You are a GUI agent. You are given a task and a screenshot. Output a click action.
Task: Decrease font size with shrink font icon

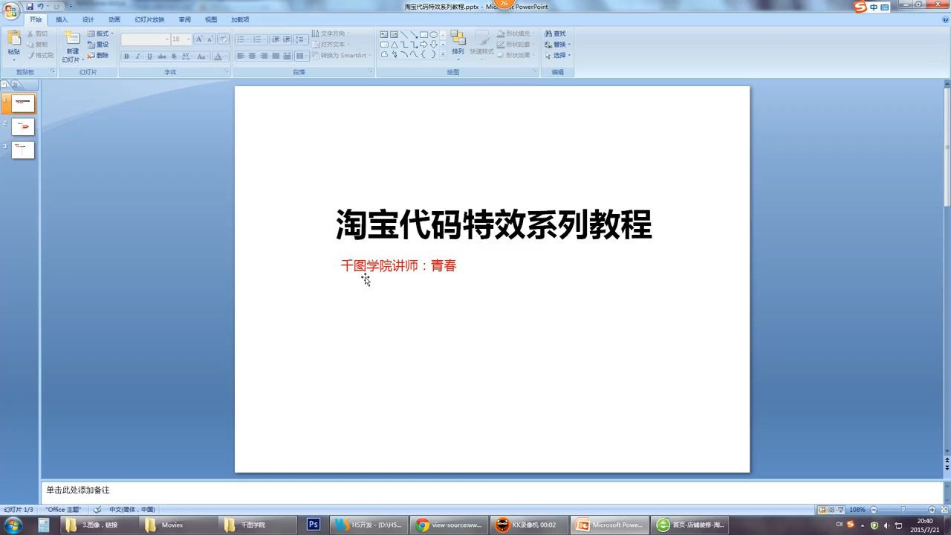(x=210, y=39)
